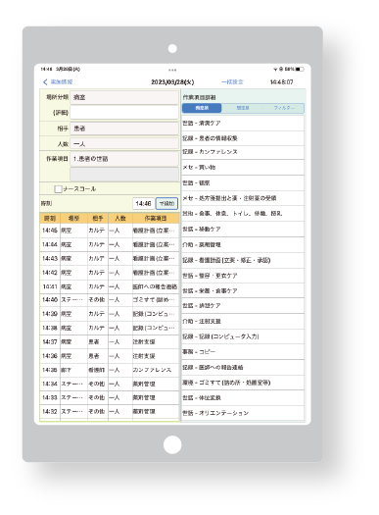Choose 環境 - ゴミすて(詰め所・処置室等) item
The width and height of the screenshot is (379, 515).
(243, 383)
